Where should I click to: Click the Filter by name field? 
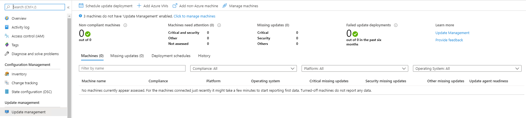click(x=132, y=68)
